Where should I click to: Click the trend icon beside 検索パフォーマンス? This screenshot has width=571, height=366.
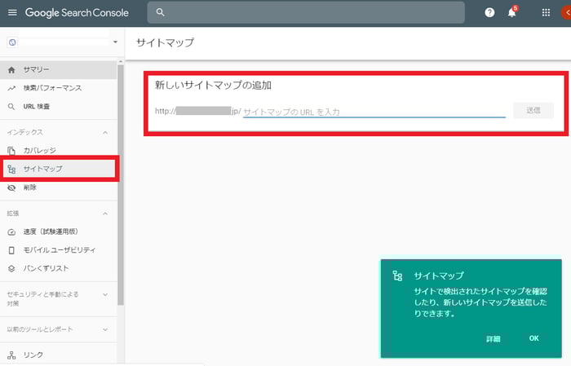(x=11, y=88)
